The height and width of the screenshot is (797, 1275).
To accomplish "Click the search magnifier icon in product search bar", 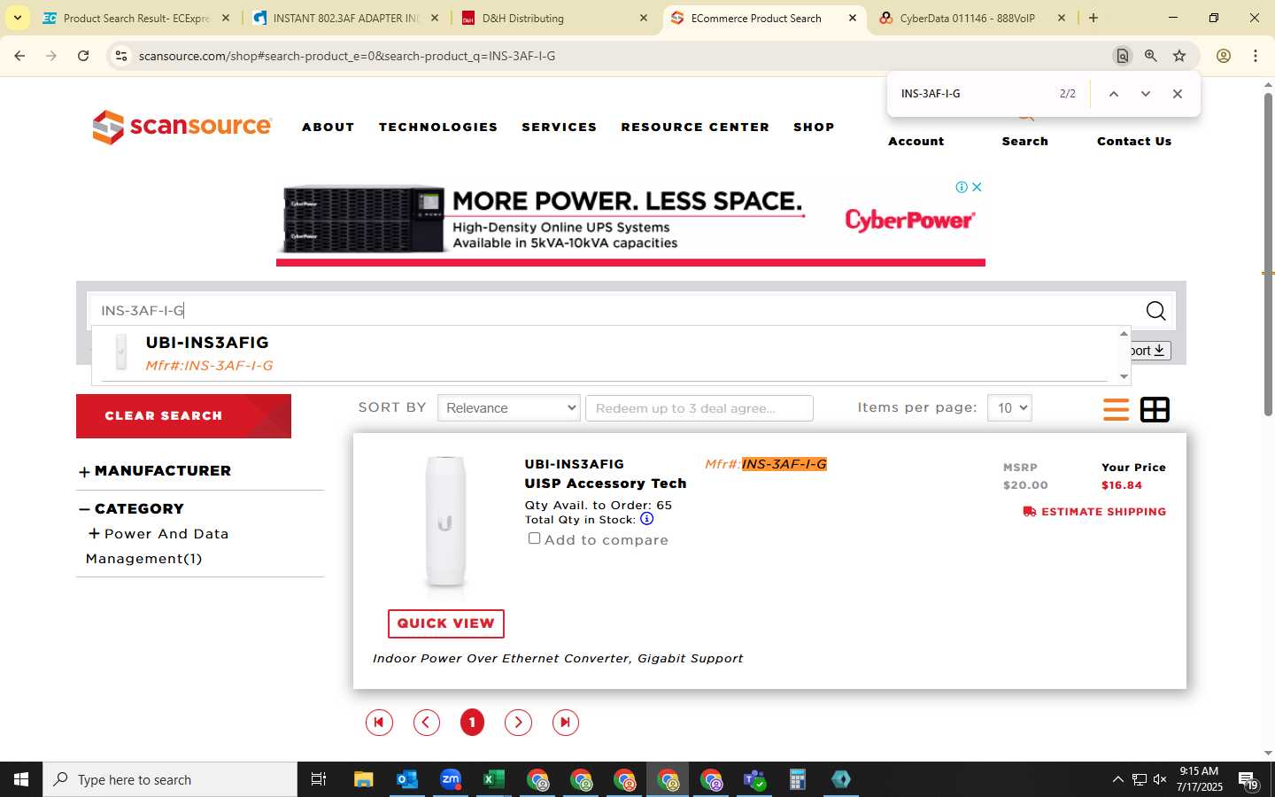I will pos(1155,311).
